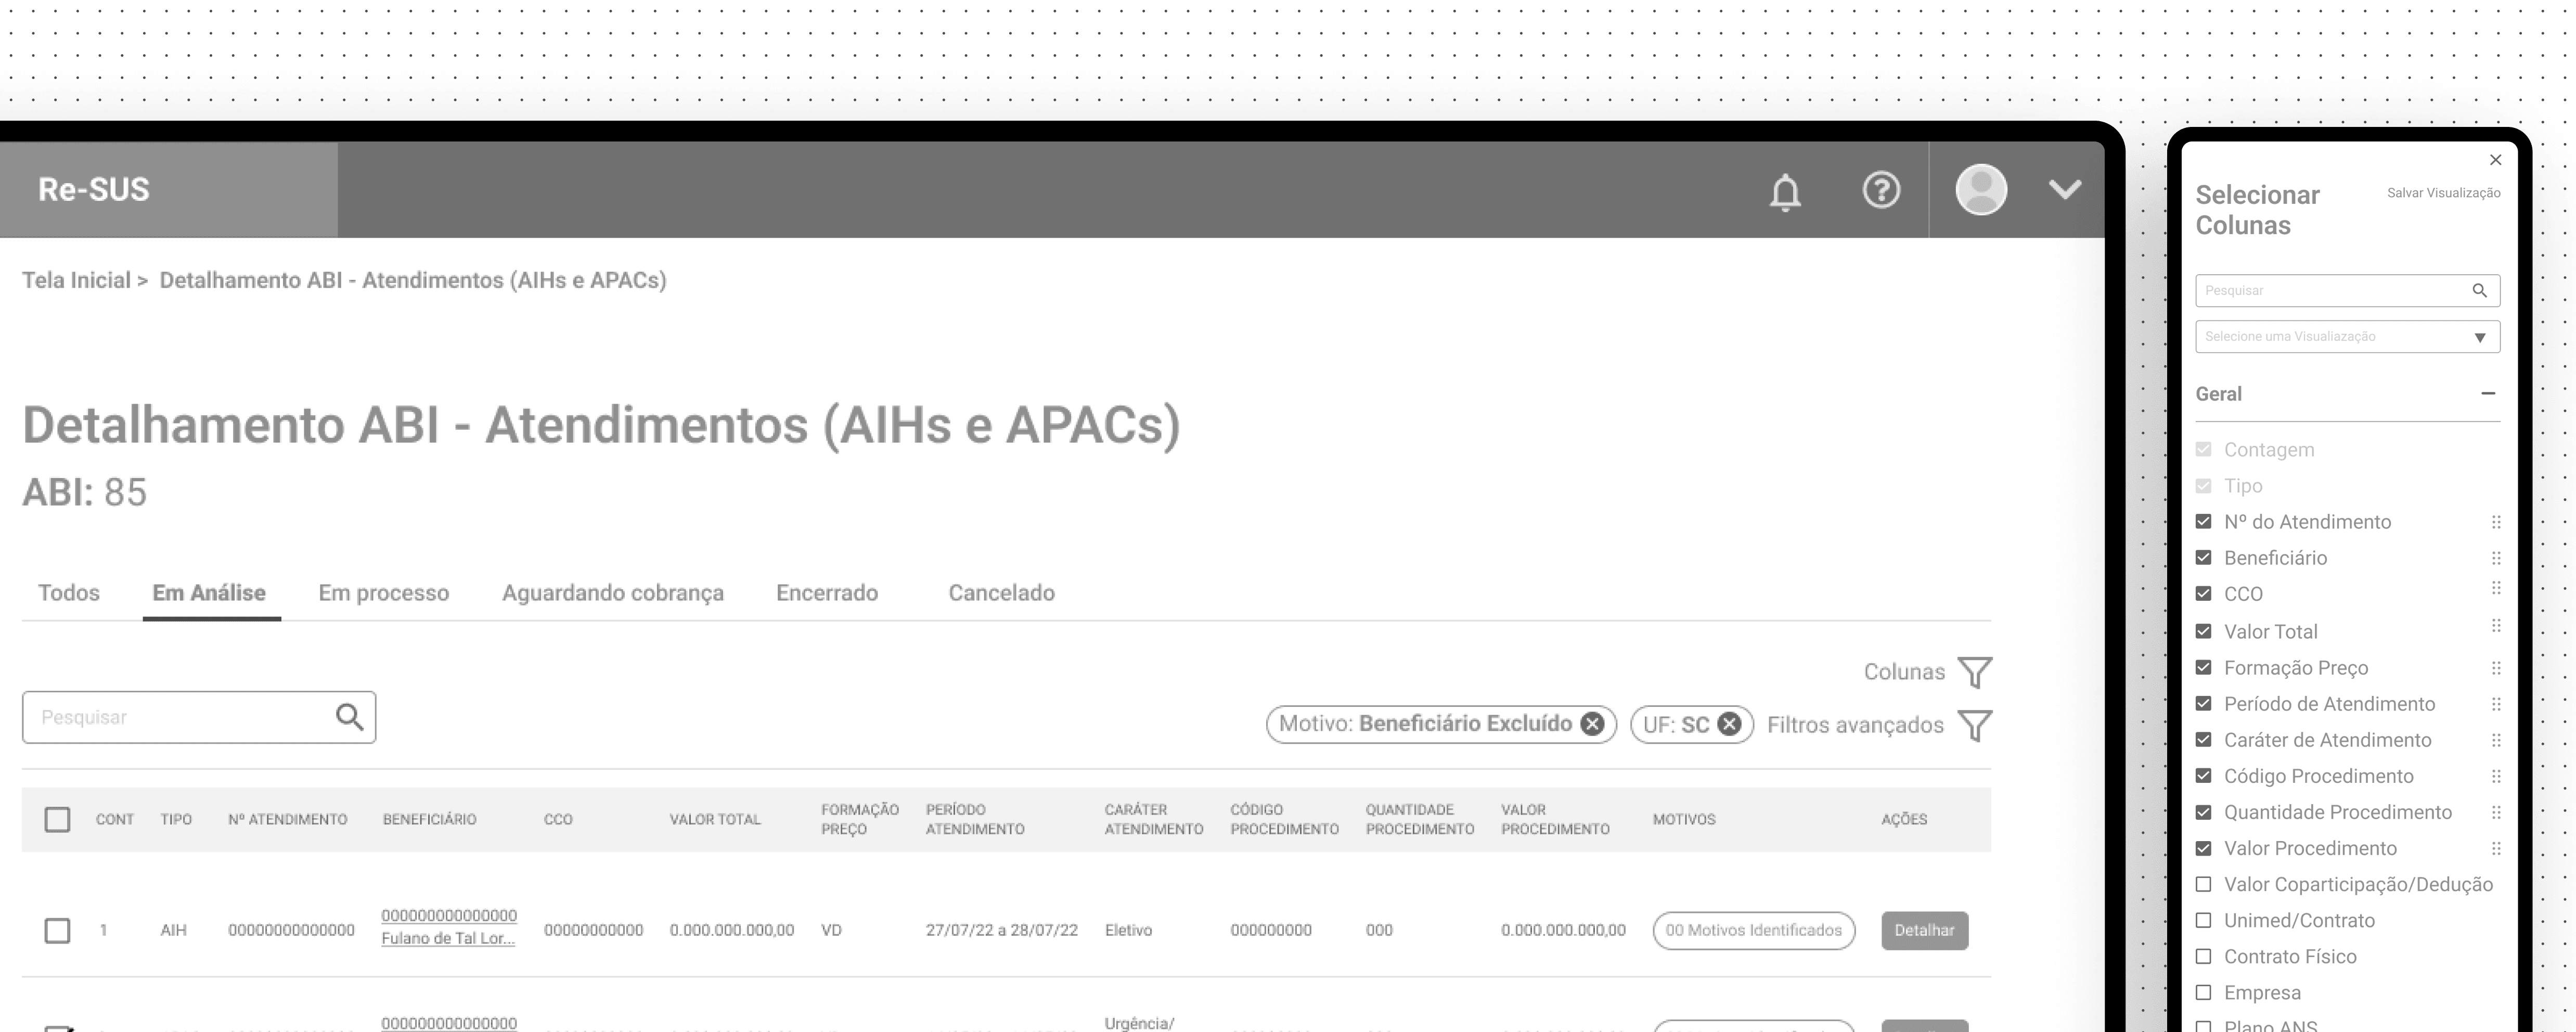Click the main Pesquisar search field

click(180, 717)
